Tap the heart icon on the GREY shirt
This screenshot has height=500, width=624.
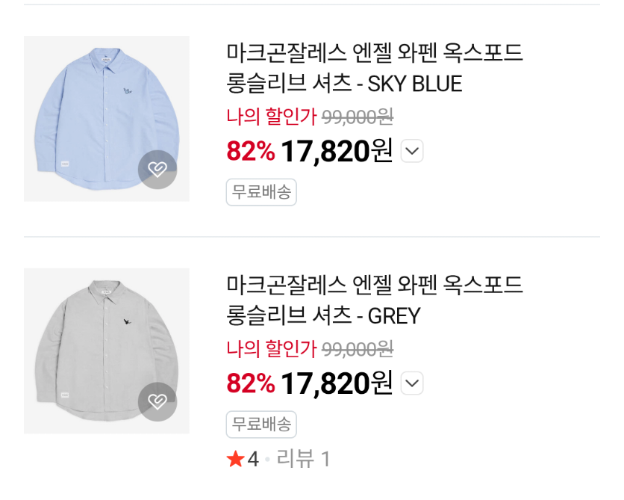[x=157, y=402]
